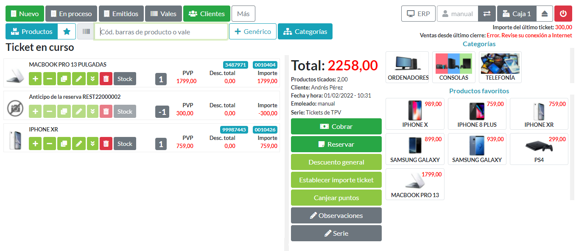Click the swap user arrows icon

[x=487, y=14]
